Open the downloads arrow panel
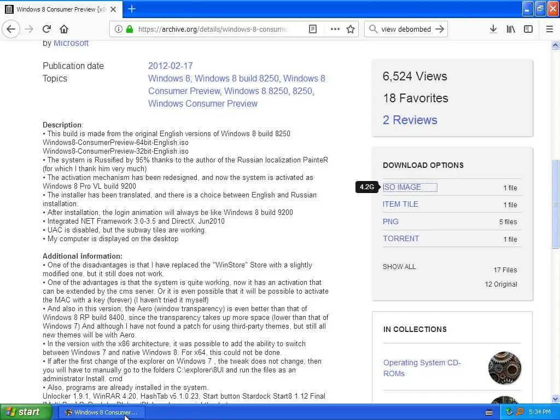 point(493,29)
